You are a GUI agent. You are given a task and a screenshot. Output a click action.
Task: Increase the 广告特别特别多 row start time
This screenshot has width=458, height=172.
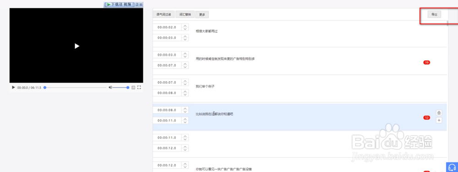click(185, 53)
